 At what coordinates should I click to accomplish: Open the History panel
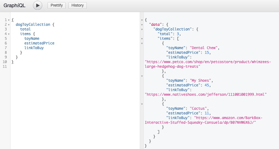point(78,5)
